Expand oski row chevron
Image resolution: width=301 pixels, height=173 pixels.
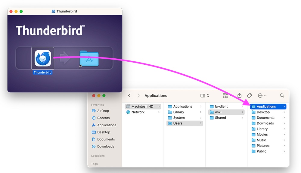click(242, 112)
